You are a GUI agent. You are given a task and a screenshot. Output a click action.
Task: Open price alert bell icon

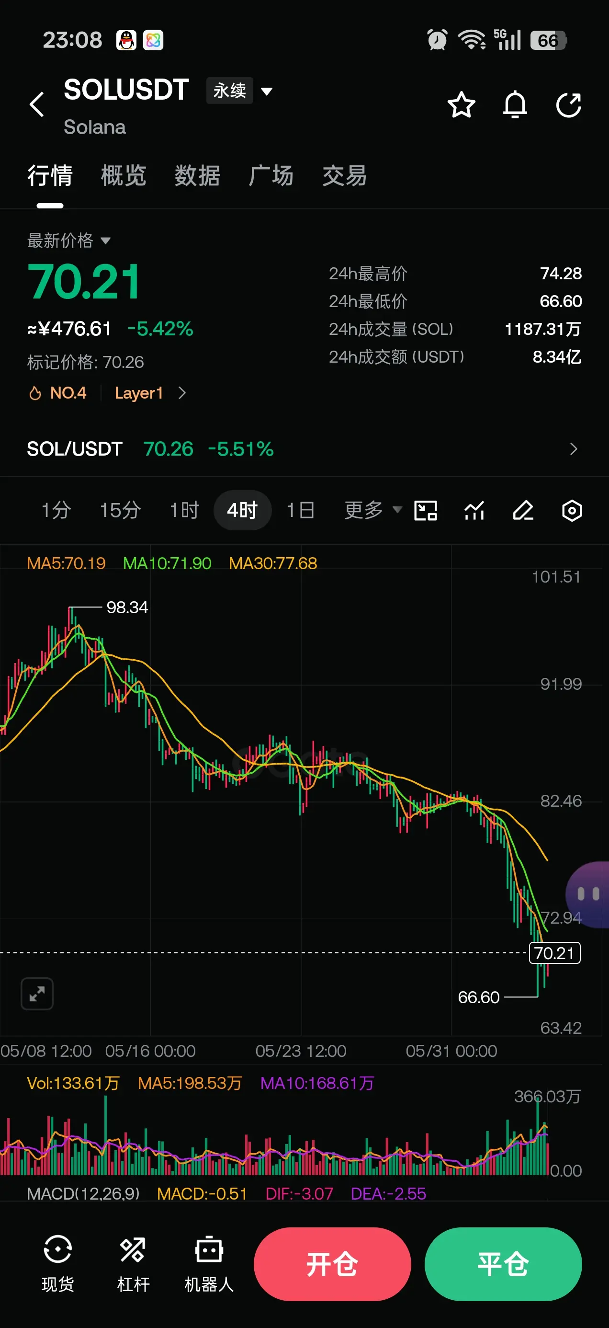tap(515, 105)
